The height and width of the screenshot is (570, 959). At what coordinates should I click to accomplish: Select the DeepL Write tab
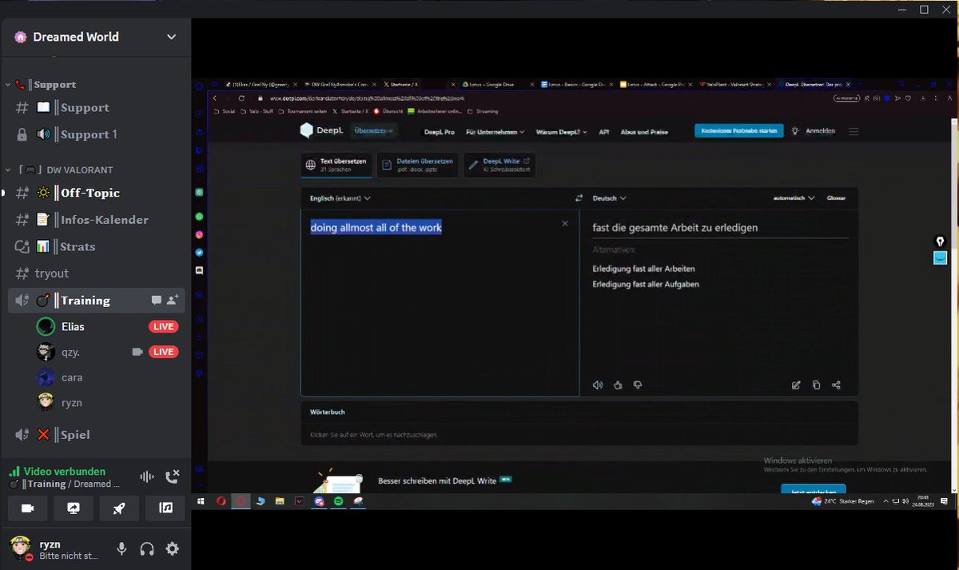(499, 165)
